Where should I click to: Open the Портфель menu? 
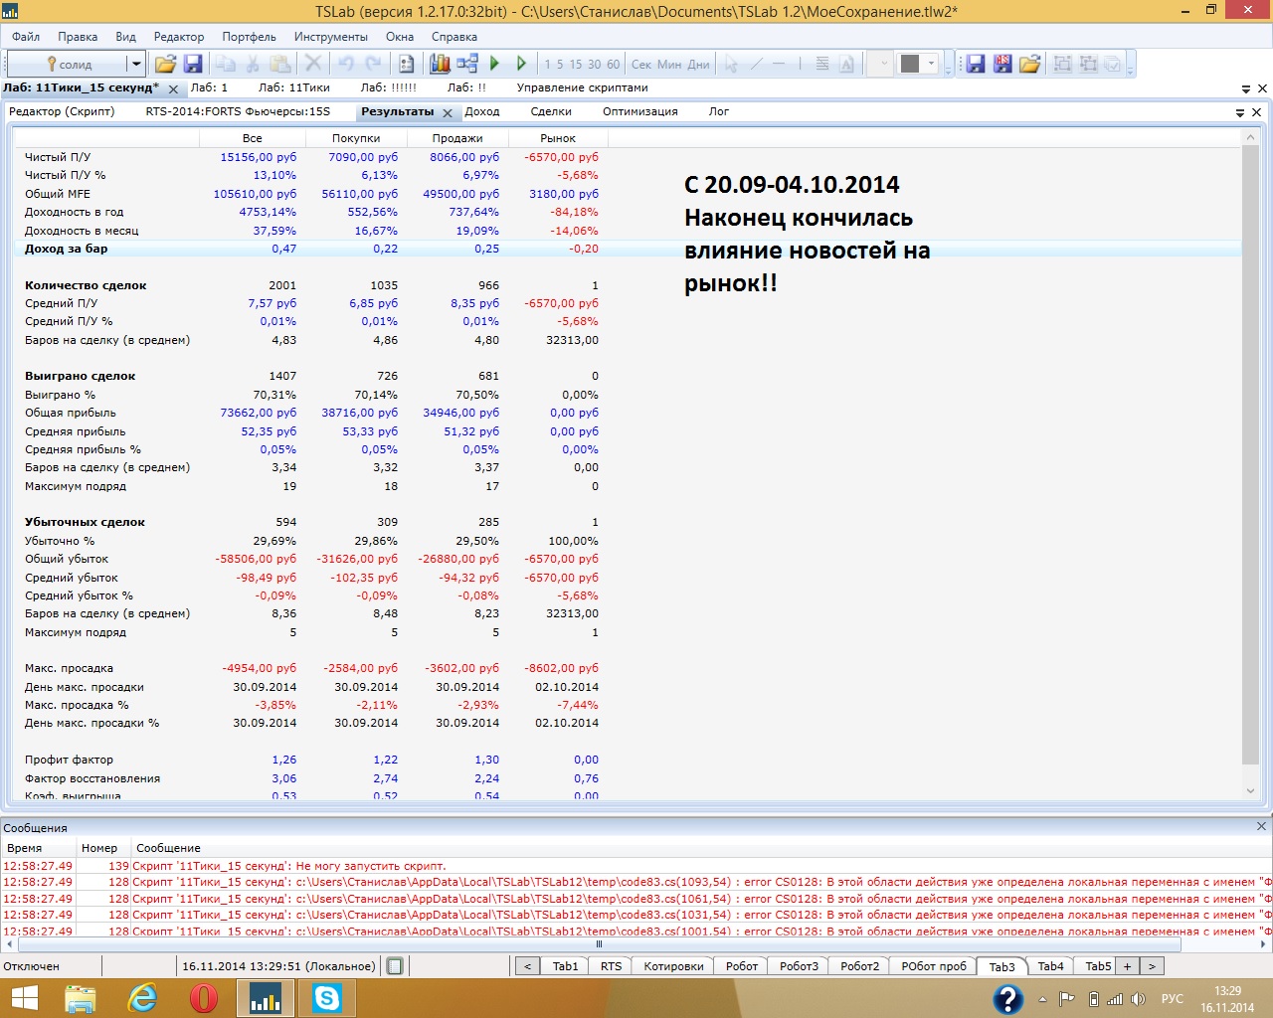(x=249, y=37)
